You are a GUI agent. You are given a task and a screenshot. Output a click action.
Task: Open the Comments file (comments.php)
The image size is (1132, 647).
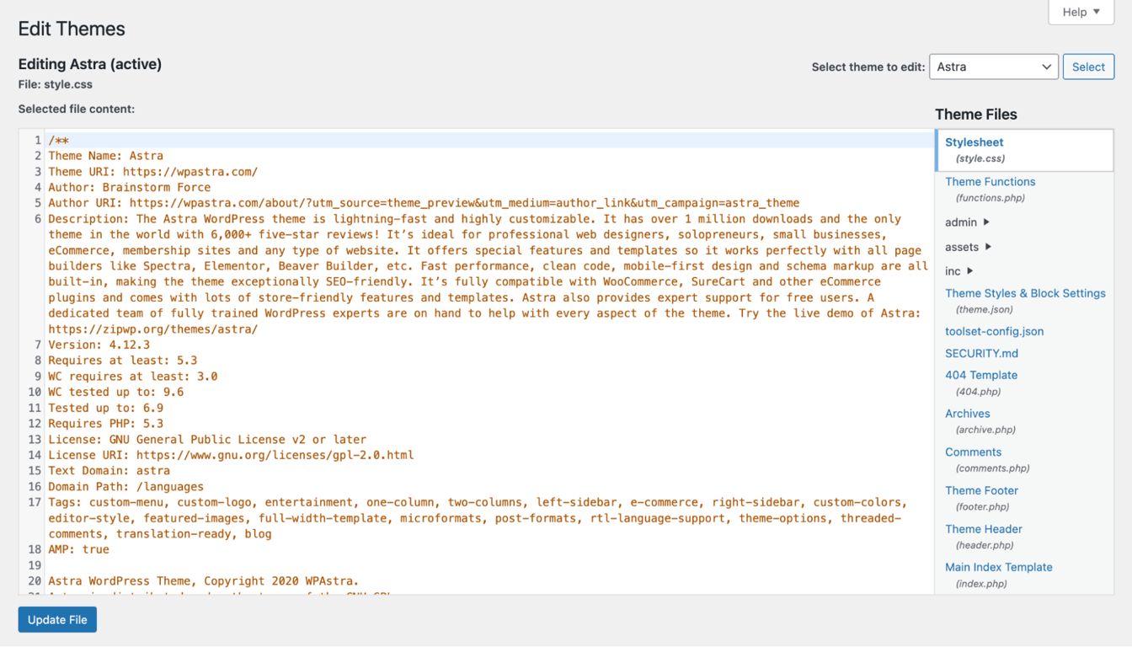tap(973, 452)
